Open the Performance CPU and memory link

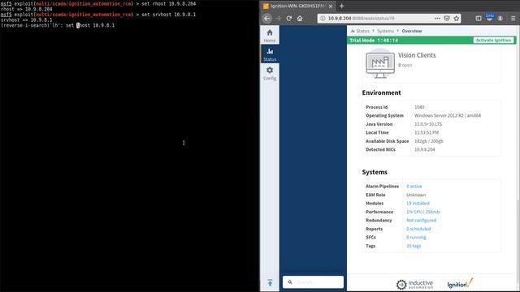[422, 212]
